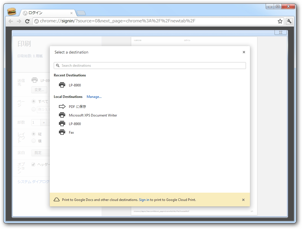Viewport: 302px width, 229px height.
Task: Click the browser Back arrow
Action: [x=11, y=21]
